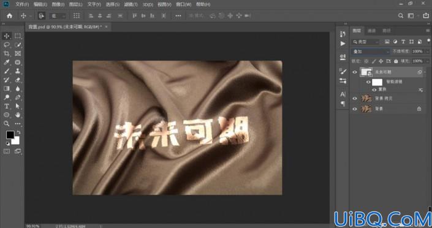This screenshot has width=432, height=228.
Task: Open the Layers panel menu icon
Action: (428, 31)
